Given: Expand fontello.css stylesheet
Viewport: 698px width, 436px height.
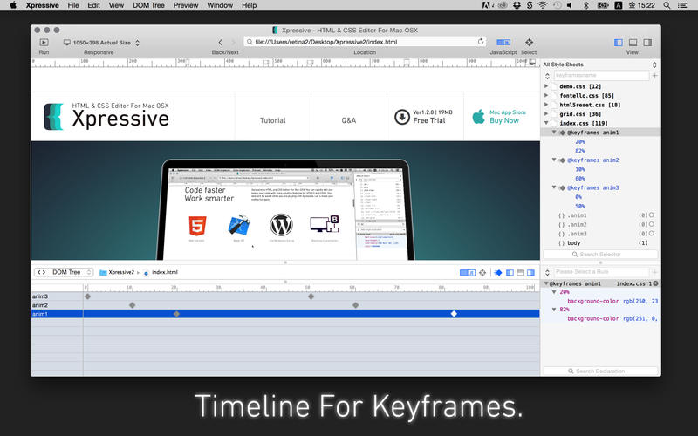Looking at the screenshot, I should [x=546, y=96].
